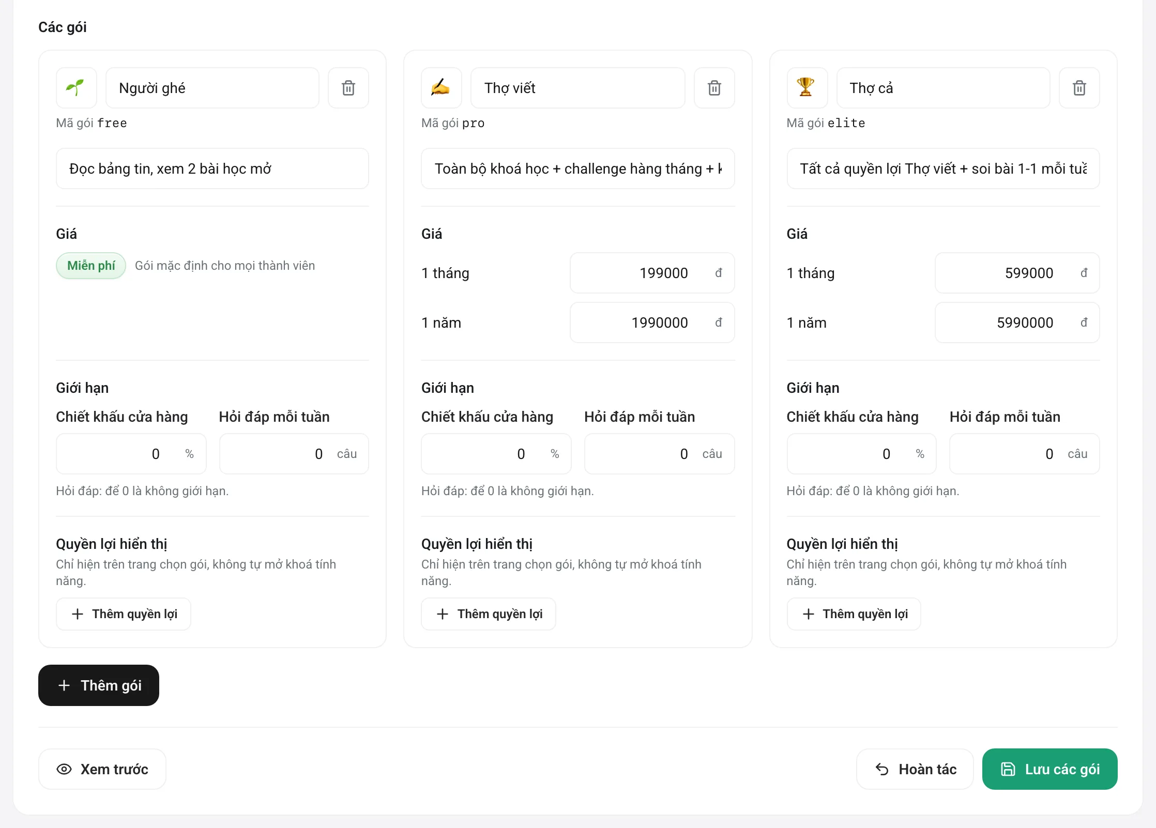Change the trophy emoji of Thợ cả plan
The image size is (1156, 828).
point(807,88)
